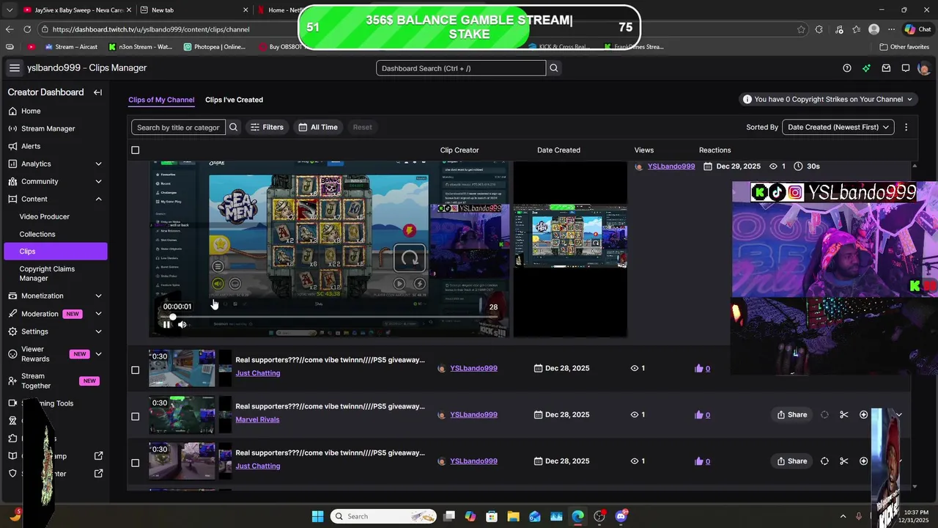Open the Help question-mark icon
The width and height of the screenshot is (938, 528).
point(847,68)
